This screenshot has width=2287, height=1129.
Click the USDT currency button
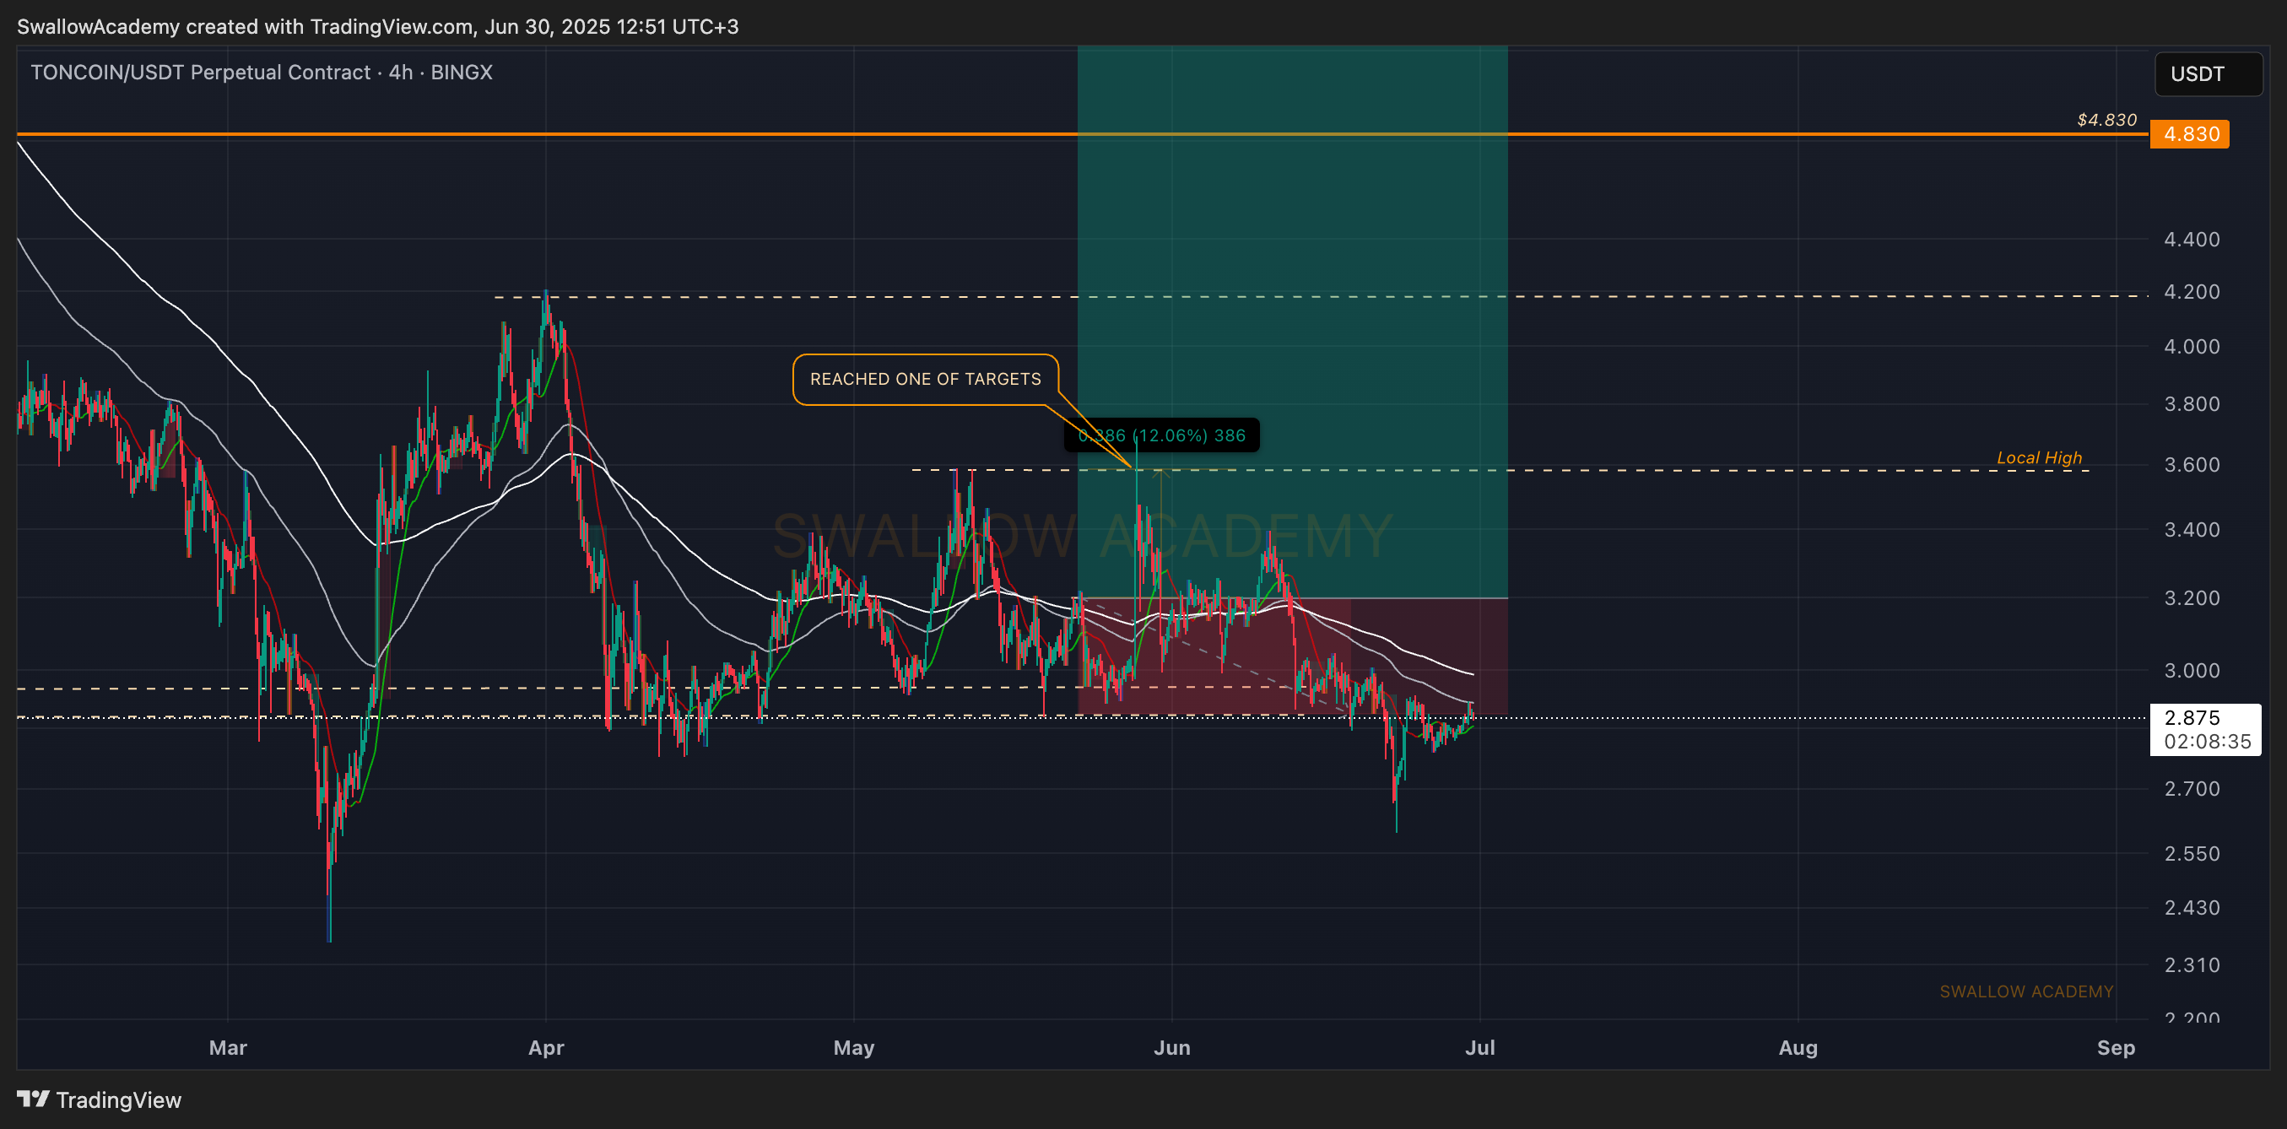[x=2208, y=73]
